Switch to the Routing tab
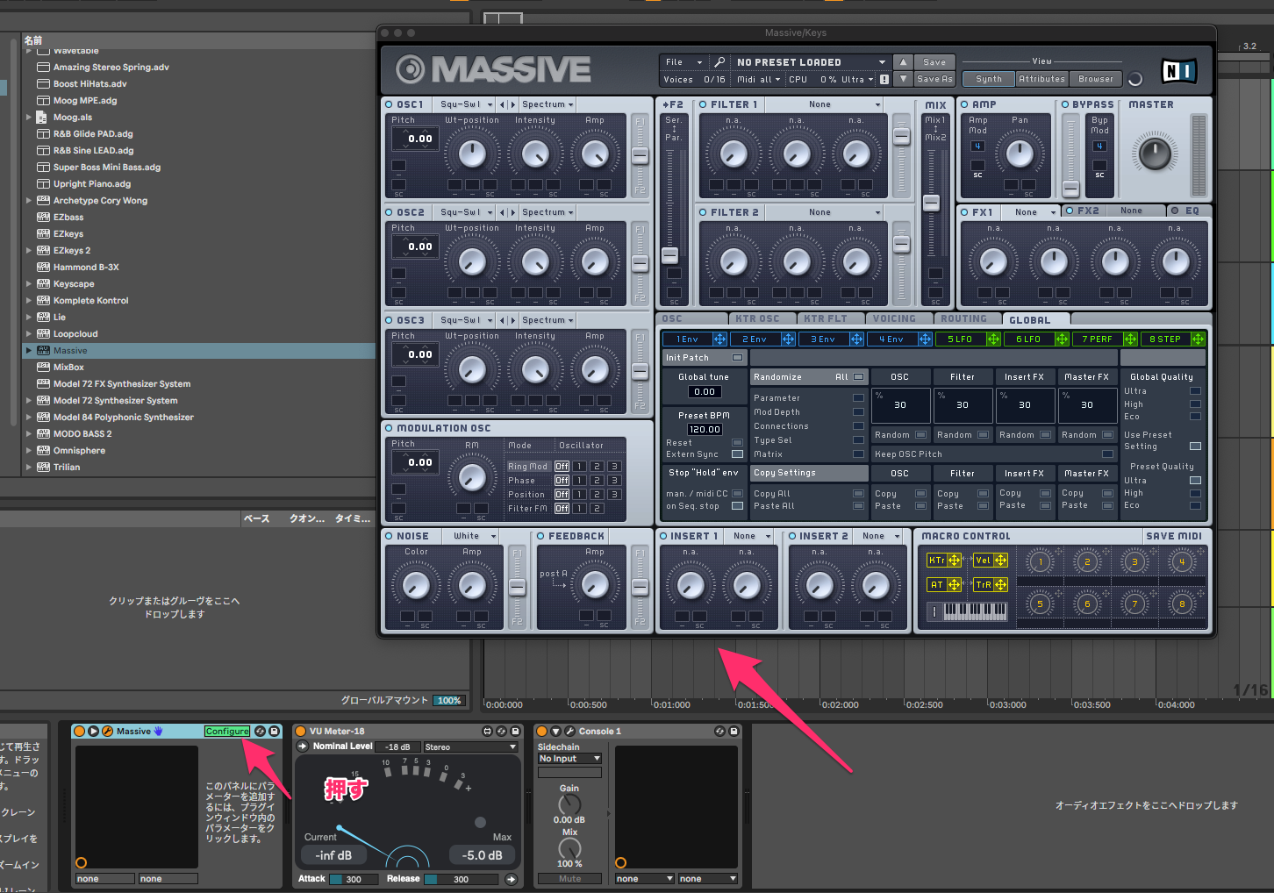Viewport: 1274px width, 893px height. [x=963, y=319]
